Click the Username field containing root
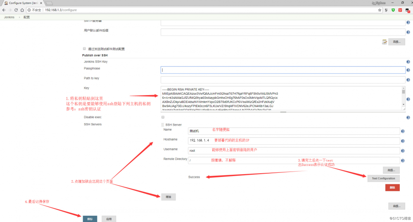 coord(294,150)
